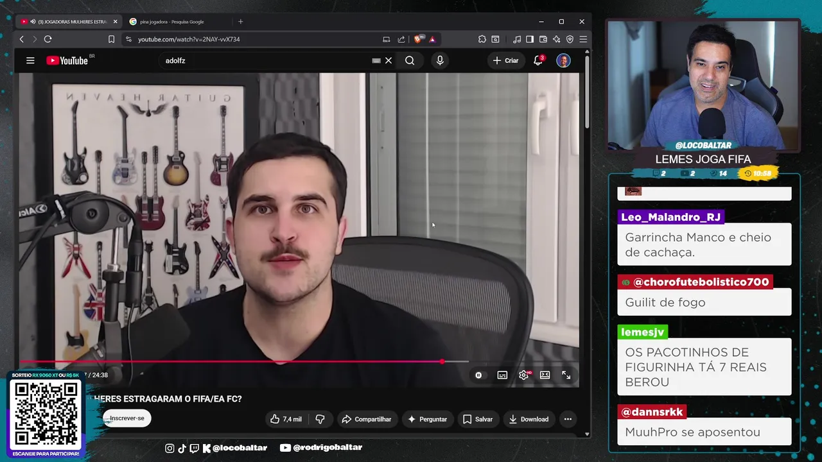The image size is (822, 462).
Task: Open video settings gear icon
Action: click(524, 375)
